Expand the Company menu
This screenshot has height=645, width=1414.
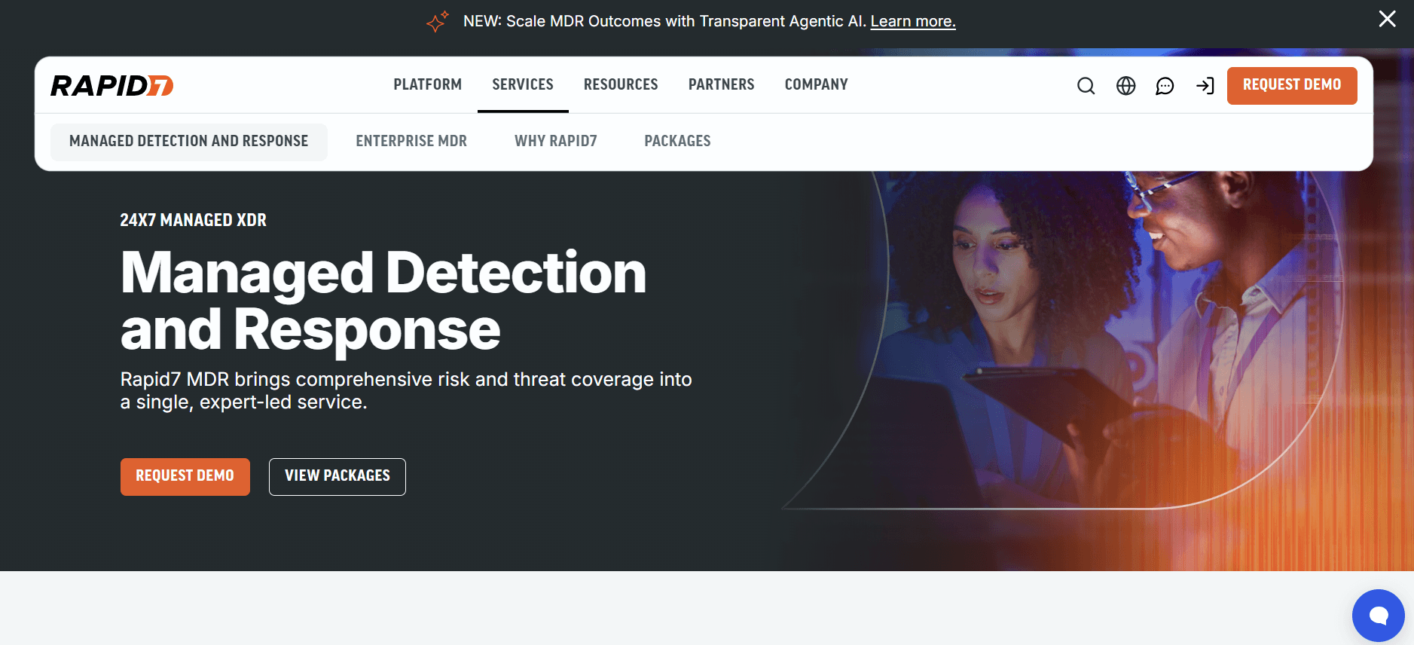816,84
